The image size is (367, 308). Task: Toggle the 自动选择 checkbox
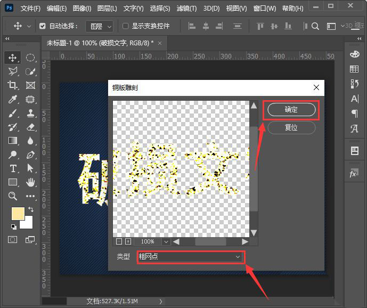(x=43, y=26)
